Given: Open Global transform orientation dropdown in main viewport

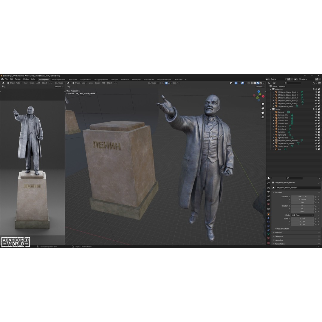Looking at the screenshot, I should tap(154, 83).
